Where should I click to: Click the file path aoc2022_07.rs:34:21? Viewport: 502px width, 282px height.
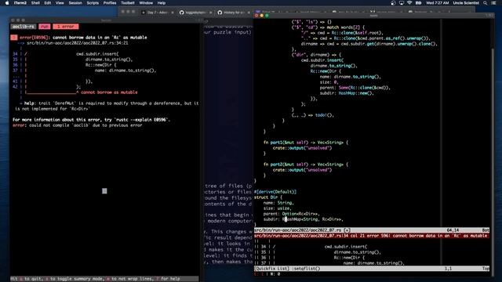(78, 43)
